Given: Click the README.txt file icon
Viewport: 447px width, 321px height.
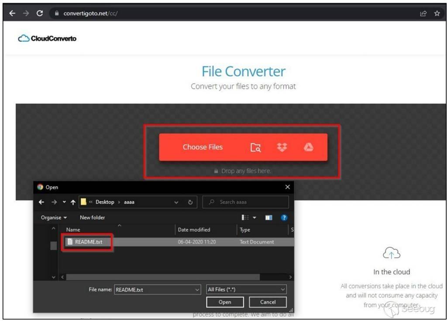Looking at the screenshot, I should (x=70, y=242).
